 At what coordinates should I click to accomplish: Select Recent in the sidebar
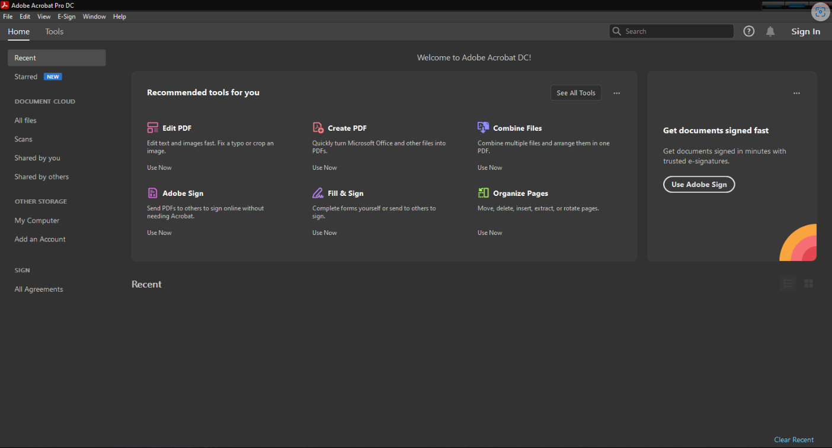click(x=57, y=58)
